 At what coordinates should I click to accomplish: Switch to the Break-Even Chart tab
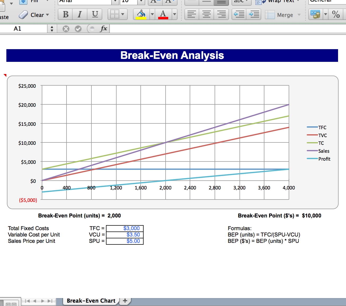point(91,301)
